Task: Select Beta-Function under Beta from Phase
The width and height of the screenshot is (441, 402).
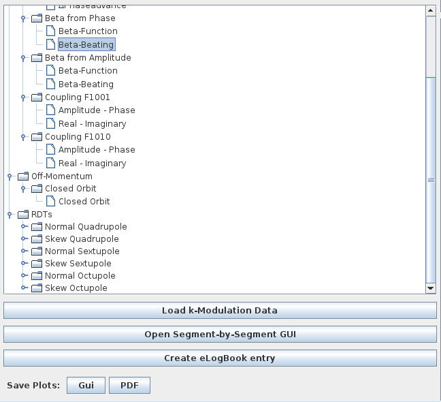Action: coord(88,31)
